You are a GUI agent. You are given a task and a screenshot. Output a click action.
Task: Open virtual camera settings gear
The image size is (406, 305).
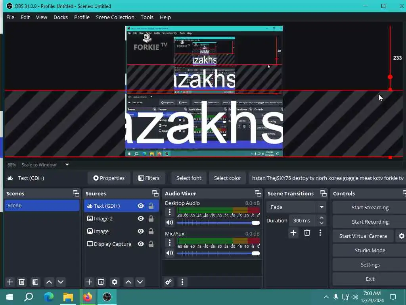[x=401, y=236]
